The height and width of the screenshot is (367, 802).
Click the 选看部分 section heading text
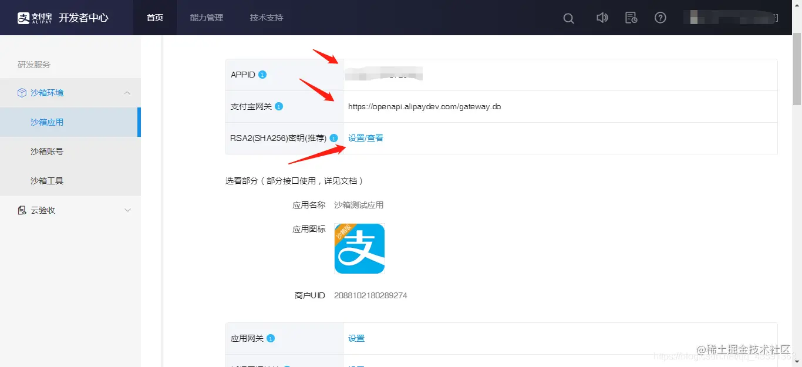point(295,181)
